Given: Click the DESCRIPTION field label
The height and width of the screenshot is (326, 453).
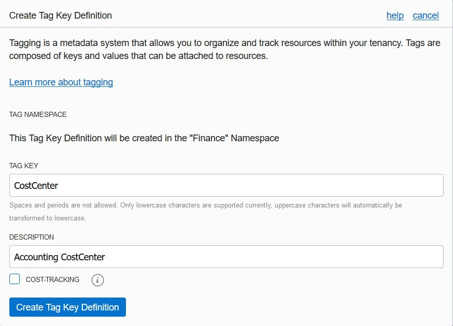Looking at the screenshot, I should pyautogui.click(x=32, y=237).
